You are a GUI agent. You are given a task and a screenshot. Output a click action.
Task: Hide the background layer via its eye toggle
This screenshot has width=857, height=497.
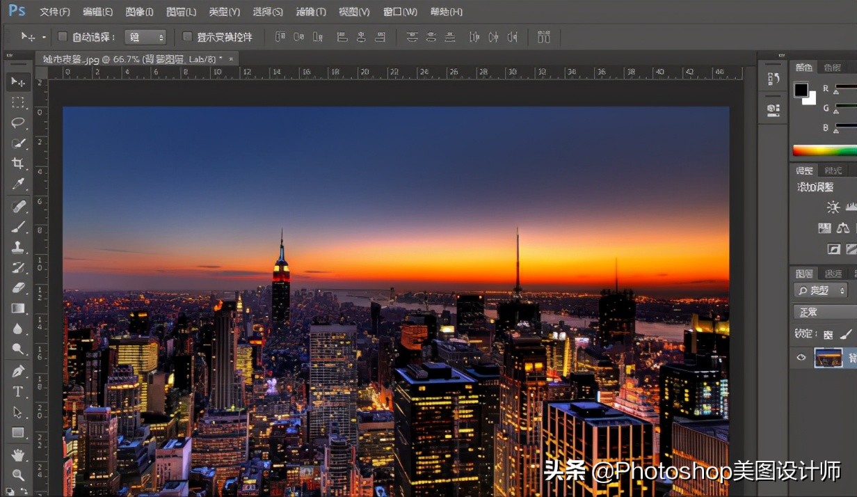pyautogui.click(x=801, y=358)
